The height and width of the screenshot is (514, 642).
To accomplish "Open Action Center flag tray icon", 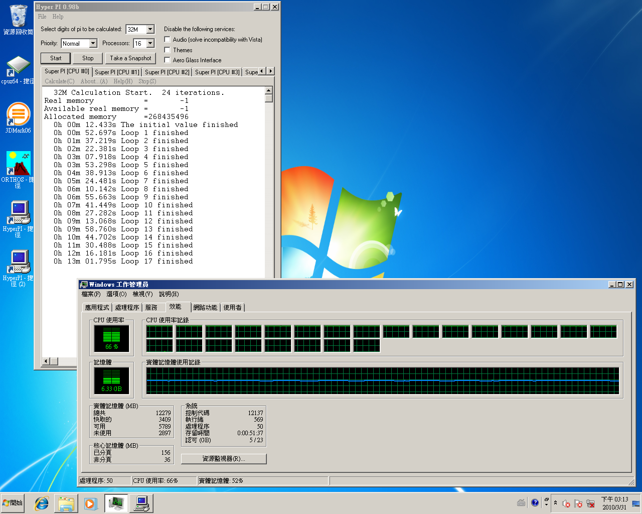I will point(578,503).
